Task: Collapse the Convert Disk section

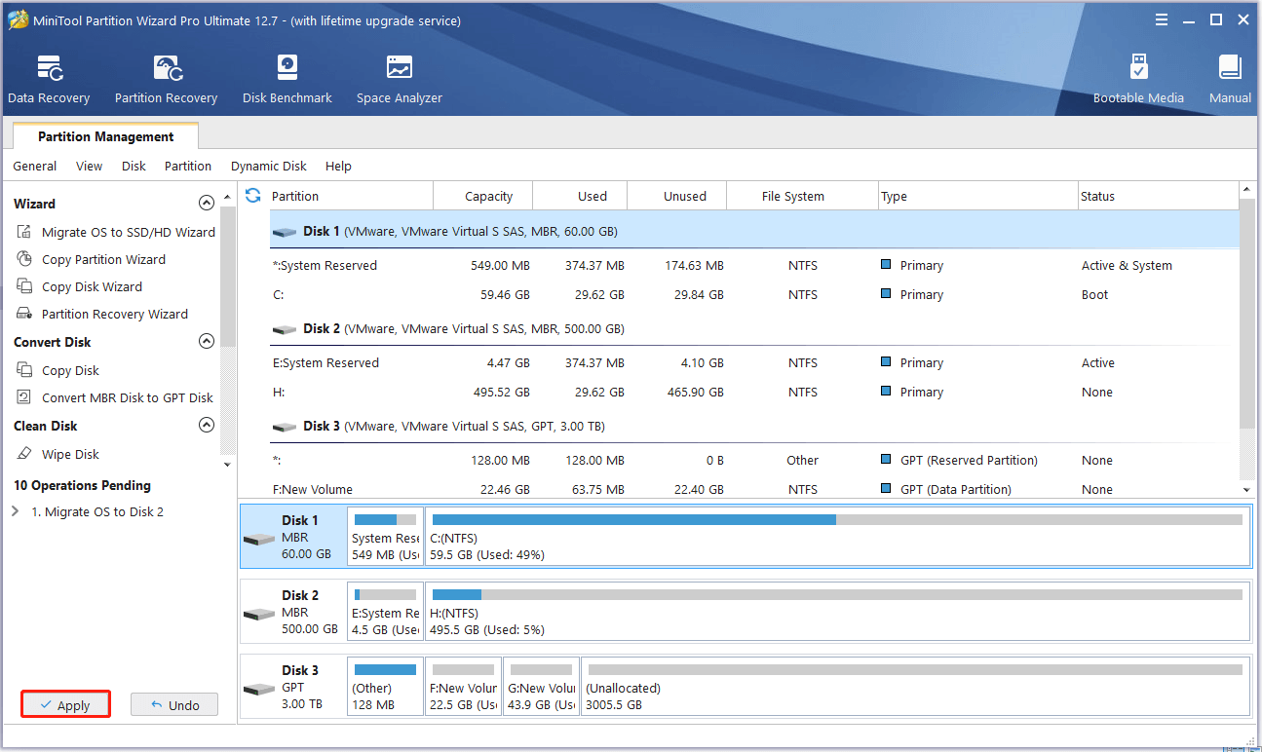Action: click(x=206, y=341)
